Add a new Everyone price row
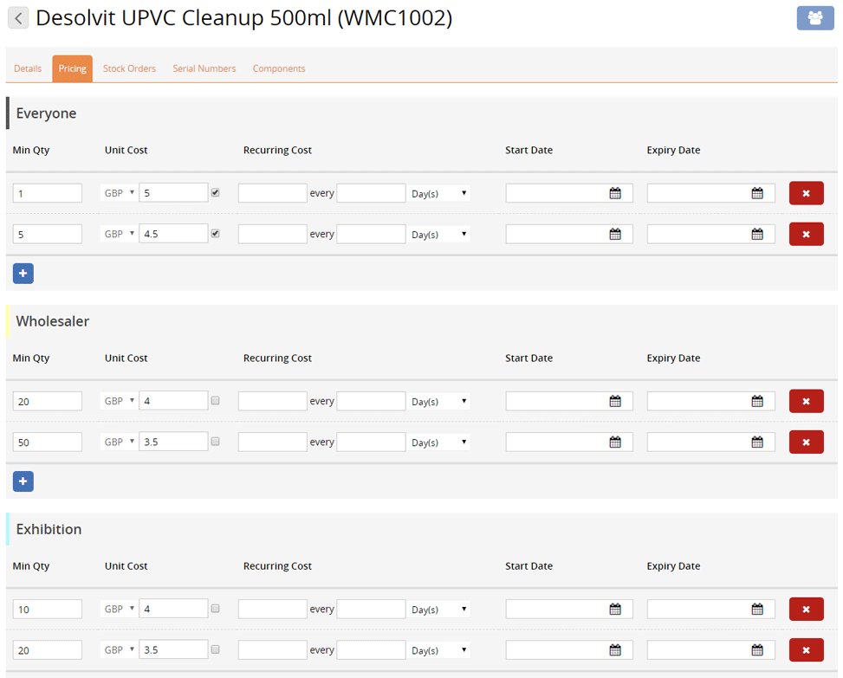 coord(23,274)
